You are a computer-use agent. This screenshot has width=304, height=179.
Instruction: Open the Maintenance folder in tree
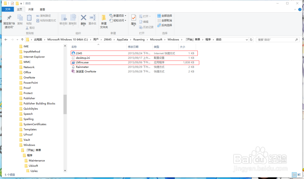point(35,160)
